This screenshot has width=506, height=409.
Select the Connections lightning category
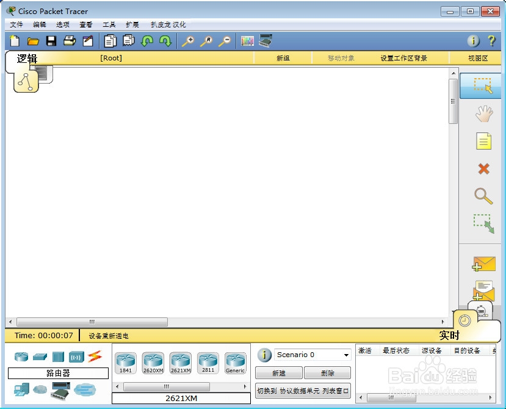[95, 357]
